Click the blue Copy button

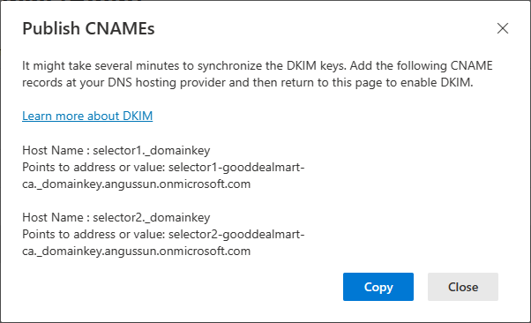point(378,287)
